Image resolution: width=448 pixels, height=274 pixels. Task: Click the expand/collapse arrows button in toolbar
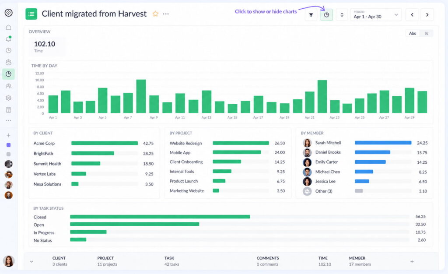pyautogui.click(x=342, y=15)
